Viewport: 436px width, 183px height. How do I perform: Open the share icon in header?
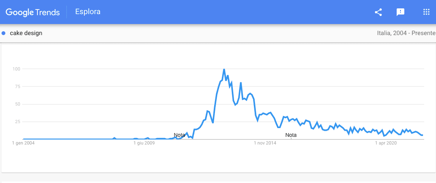[x=378, y=12]
